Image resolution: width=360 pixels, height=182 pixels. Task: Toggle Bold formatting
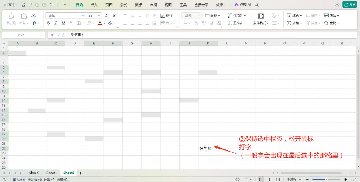coord(49,23)
